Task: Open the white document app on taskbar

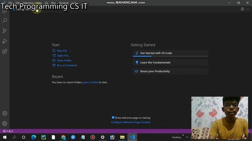Action: (54, 137)
